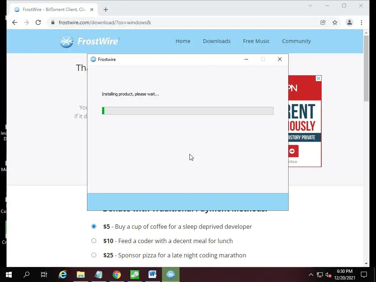The width and height of the screenshot is (376, 282).
Task: Bookmark this page with the star icon
Action: click(x=335, y=22)
